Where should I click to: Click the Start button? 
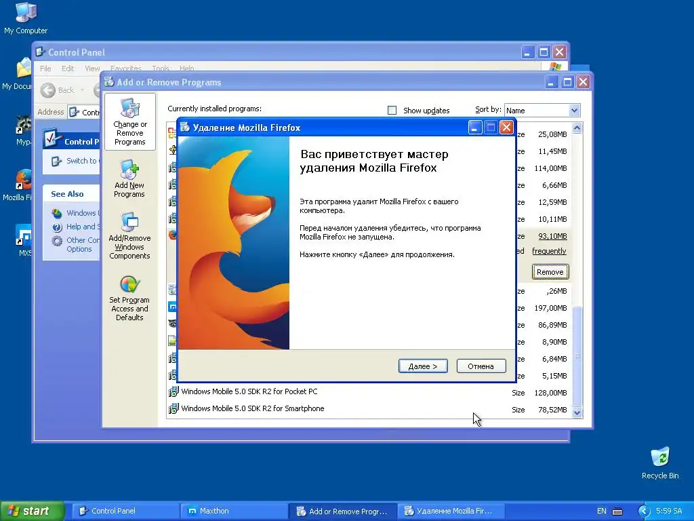tap(32, 511)
